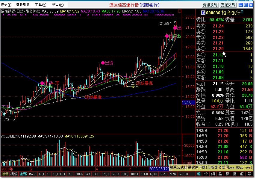
Task: Click the MA30:17.90 indicator label
Action: tap(111, 11)
